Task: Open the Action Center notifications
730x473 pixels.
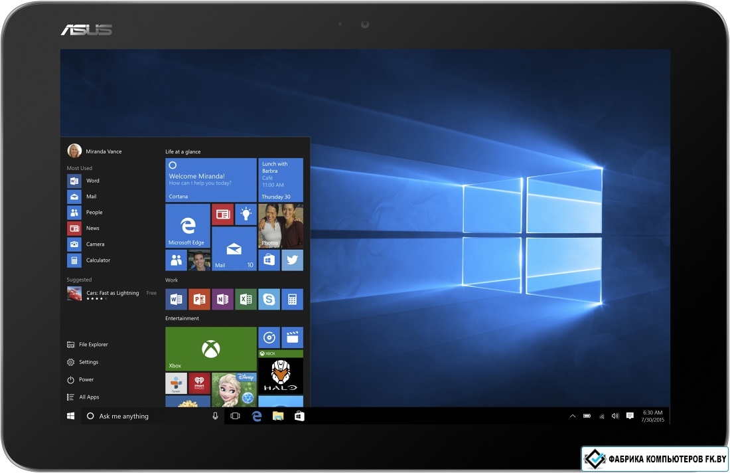Action: 630,416
